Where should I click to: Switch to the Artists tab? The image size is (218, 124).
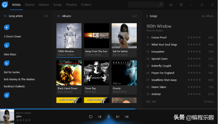[x=16, y=5]
